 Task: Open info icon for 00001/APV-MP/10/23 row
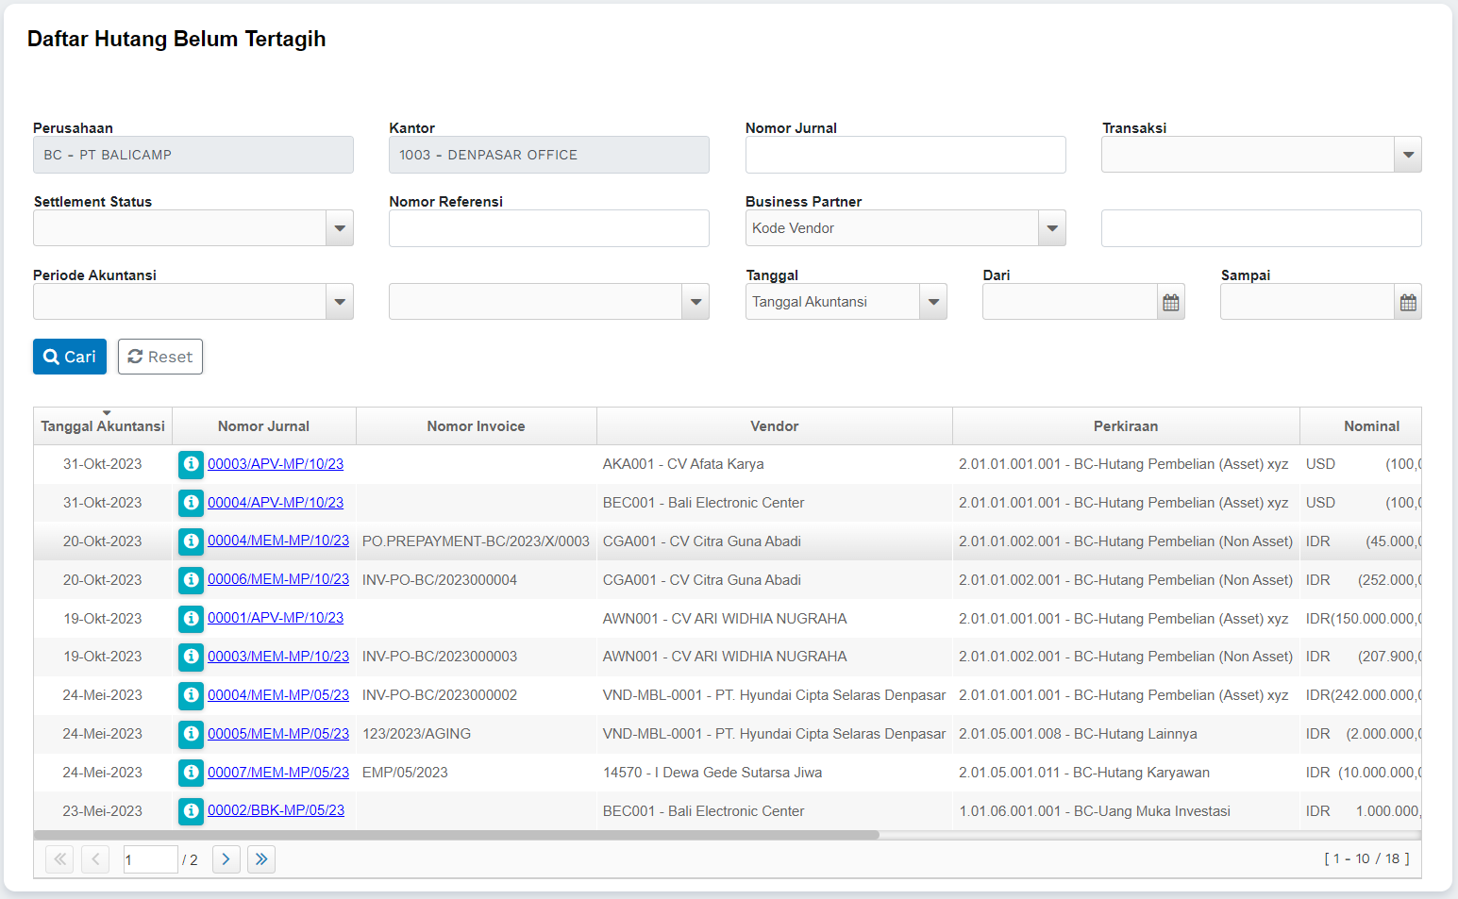pos(191,619)
